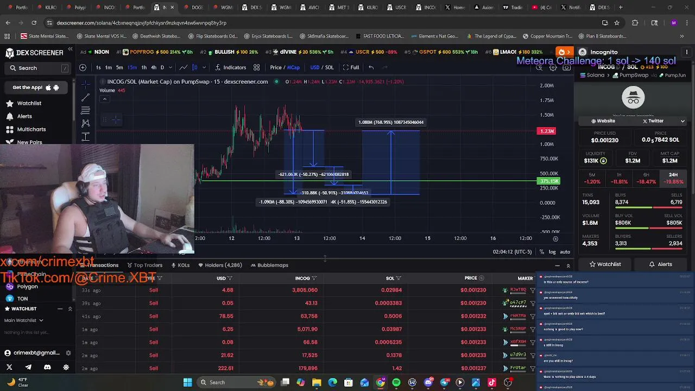This screenshot has width=695, height=391.
Task: Take a chart snapshot with camera icon
Action: coord(566,67)
